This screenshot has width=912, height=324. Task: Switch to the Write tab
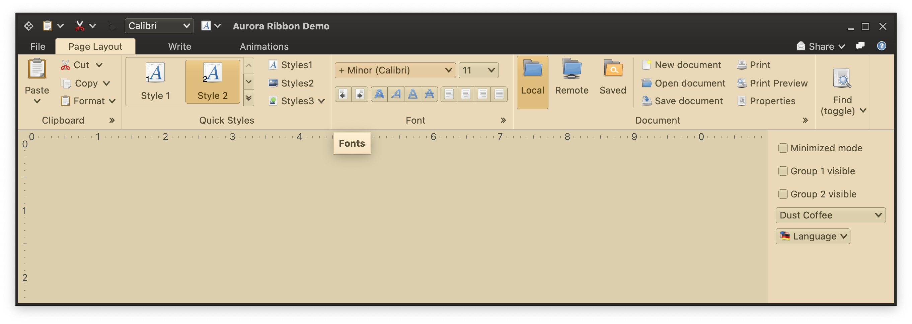tap(179, 46)
